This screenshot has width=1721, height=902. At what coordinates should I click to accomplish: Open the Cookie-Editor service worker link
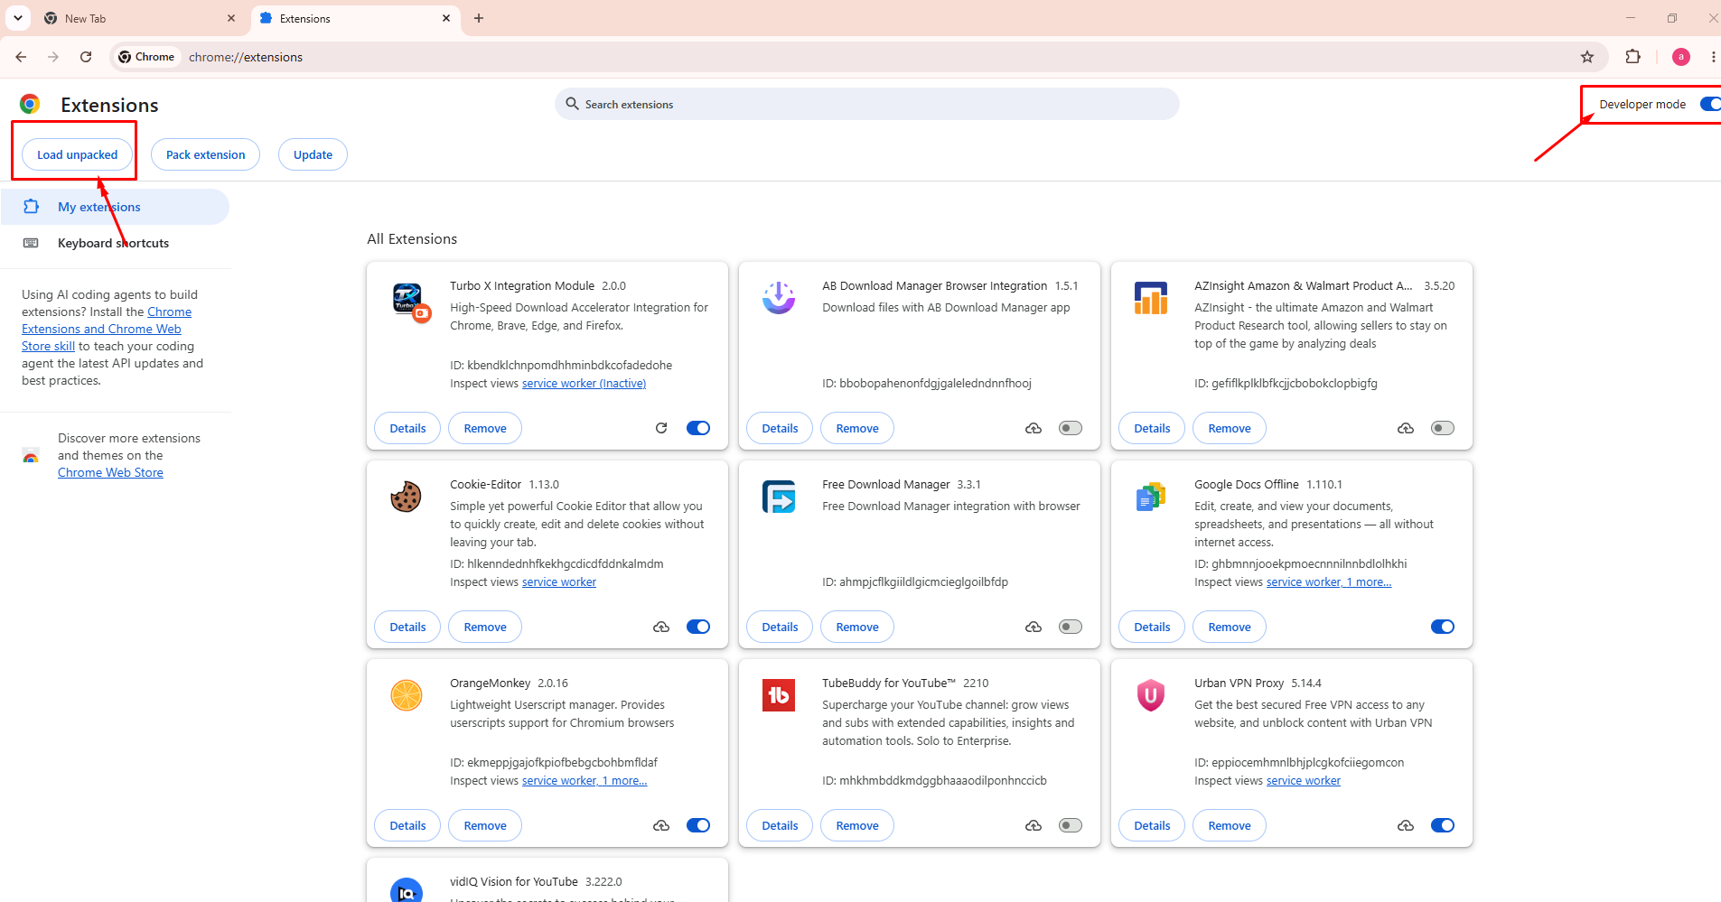559,582
